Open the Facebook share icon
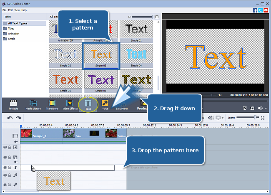The width and height of the screenshot is (271, 195). pyautogui.click(x=255, y=10)
